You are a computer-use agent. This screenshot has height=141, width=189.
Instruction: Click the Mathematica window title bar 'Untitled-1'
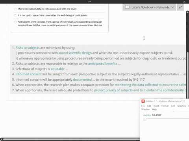(x=165, y=101)
